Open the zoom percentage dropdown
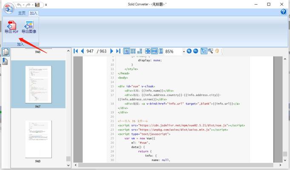 (184, 51)
